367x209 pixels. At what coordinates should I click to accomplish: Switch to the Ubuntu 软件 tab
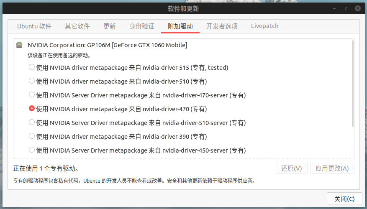34,26
